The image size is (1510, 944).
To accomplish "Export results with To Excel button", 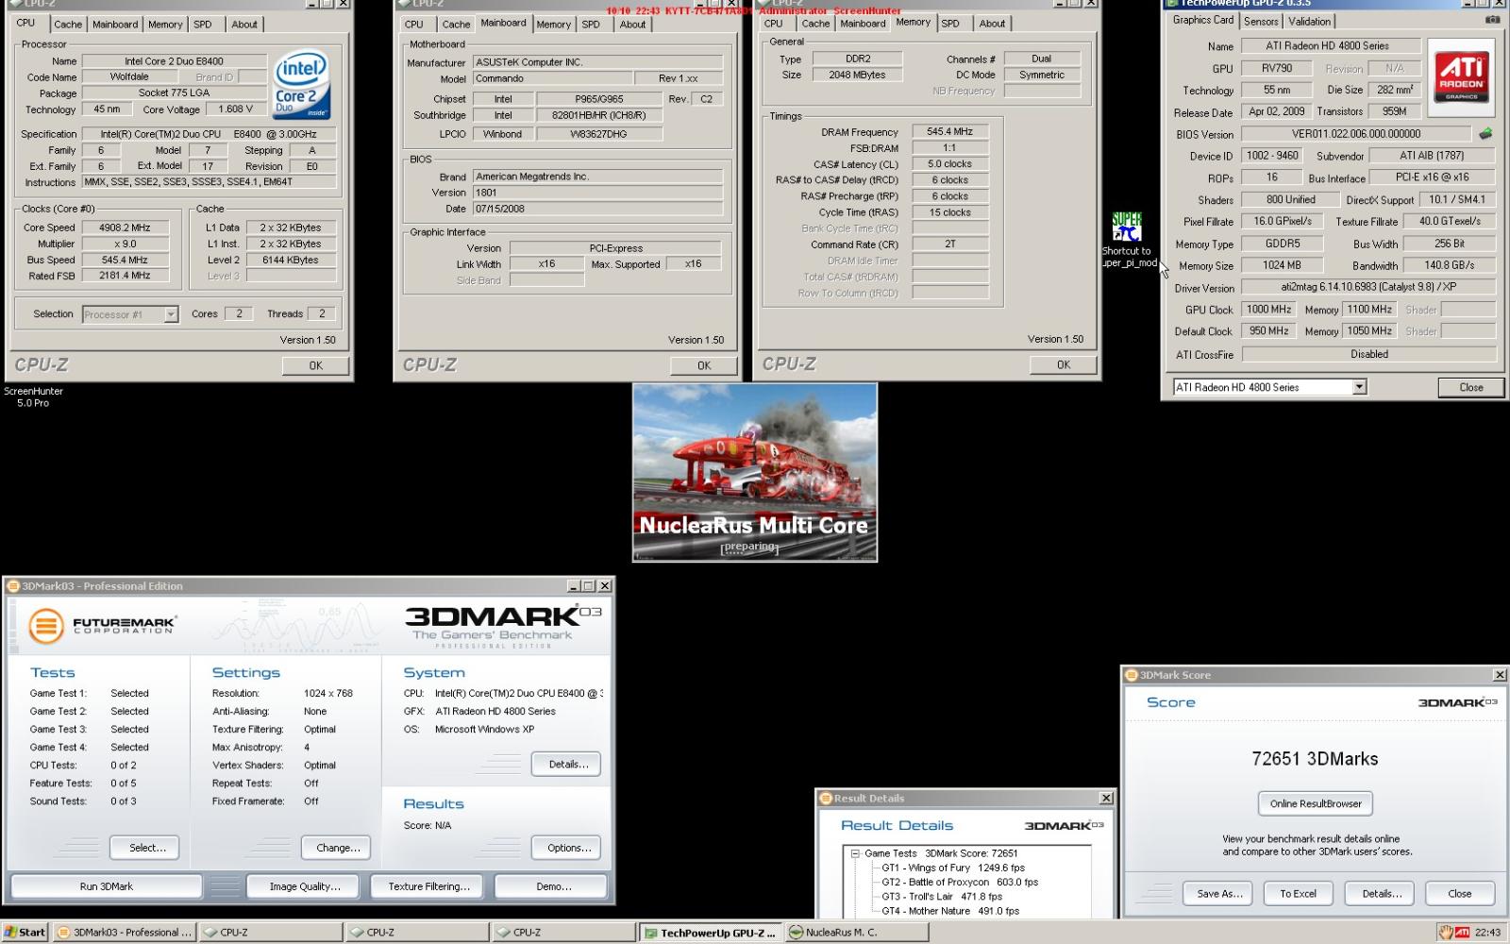I will coord(1298,893).
